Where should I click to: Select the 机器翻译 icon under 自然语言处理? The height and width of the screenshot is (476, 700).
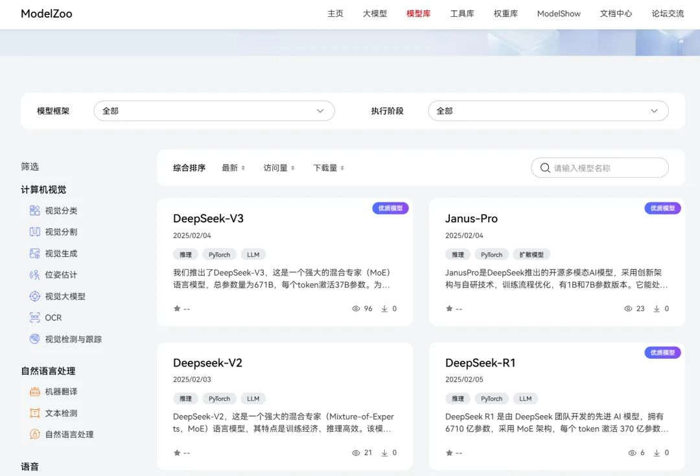(36, 391)
